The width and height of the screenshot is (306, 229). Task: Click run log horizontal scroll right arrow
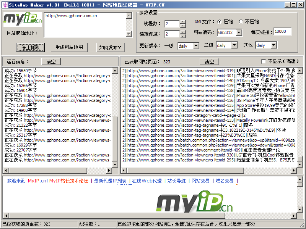click(x=109, y=170)
